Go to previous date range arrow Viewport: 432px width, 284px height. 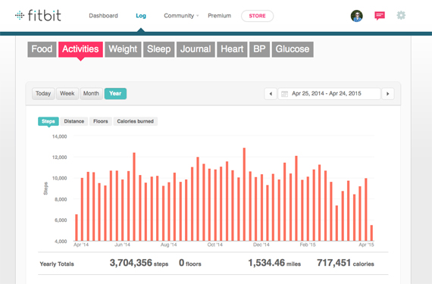271,94
